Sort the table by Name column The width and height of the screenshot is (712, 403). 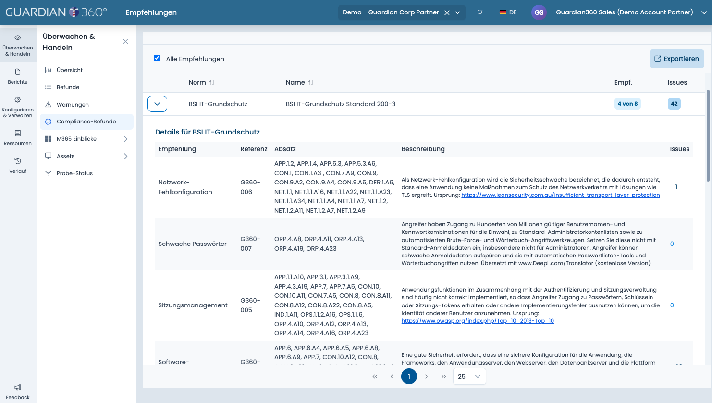(311, 83)
